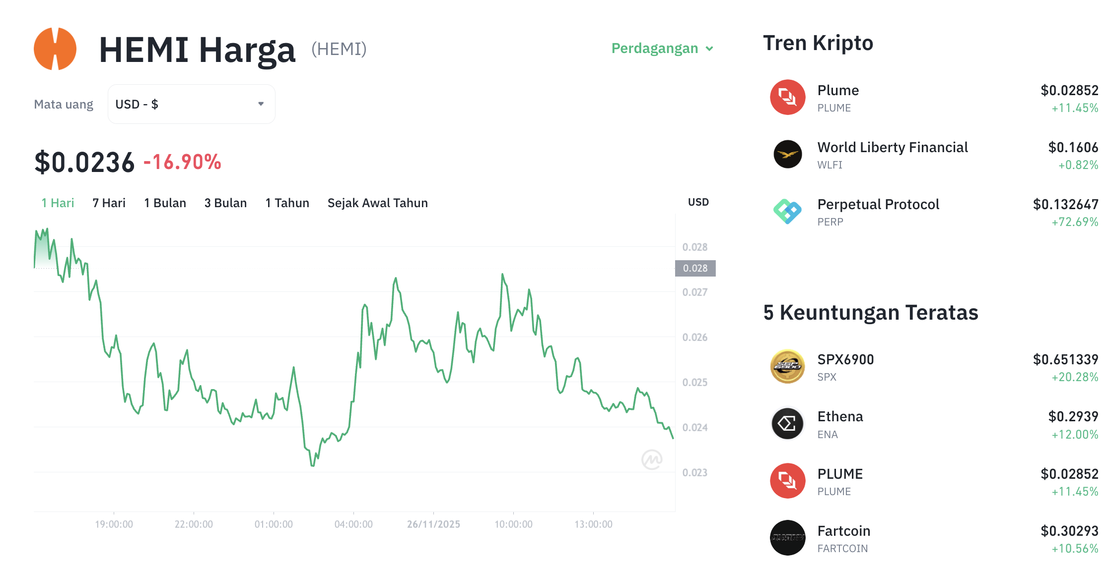Click the highlighted 0.028 price axis label
Image resolution: width=1106 pixels, height=566 pixels.
click(x=696, y=268)
